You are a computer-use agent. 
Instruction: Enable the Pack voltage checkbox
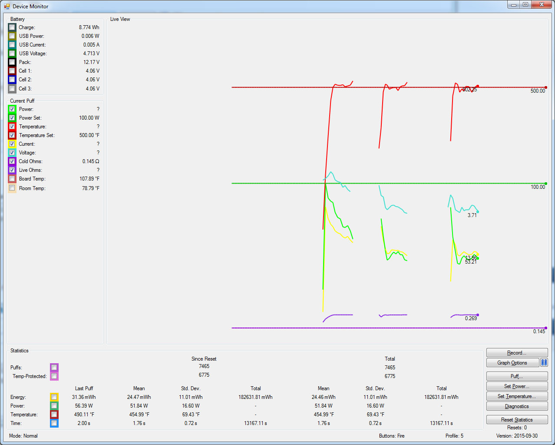[x=12, y=62]
